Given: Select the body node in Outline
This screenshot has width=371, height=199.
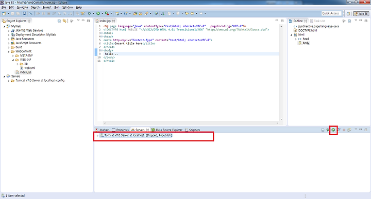Looking at the screenshot, I should click(304, 43).
